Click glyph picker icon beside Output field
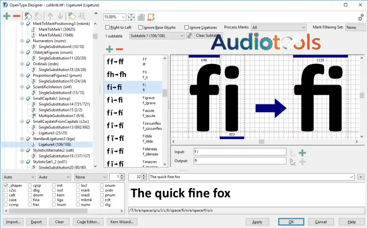Viewport: 368px width, 228px height. [293, 162]
